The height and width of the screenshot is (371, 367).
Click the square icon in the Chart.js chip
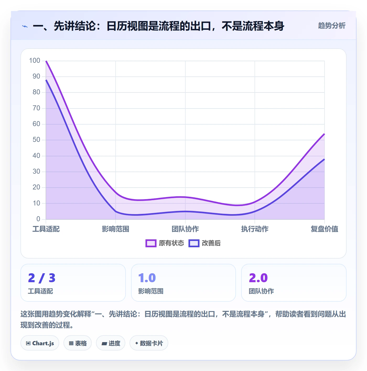[x=28, y=343]
